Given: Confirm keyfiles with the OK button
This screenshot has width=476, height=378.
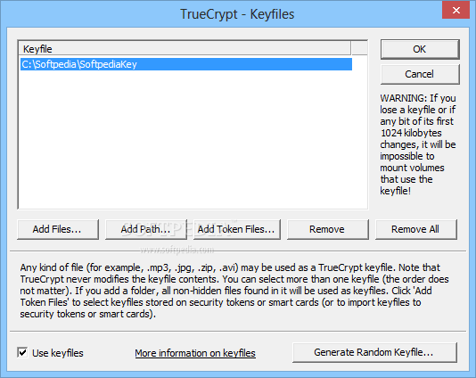Looking at the screenshot, I should (420, 49).
